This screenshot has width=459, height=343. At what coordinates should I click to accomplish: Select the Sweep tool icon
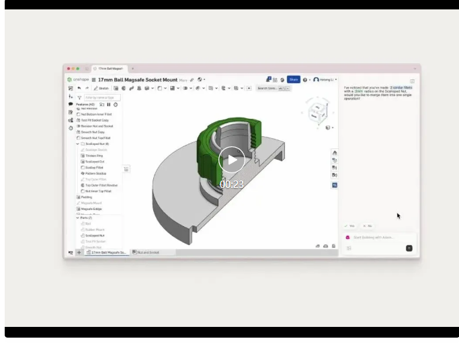(132, 88)
